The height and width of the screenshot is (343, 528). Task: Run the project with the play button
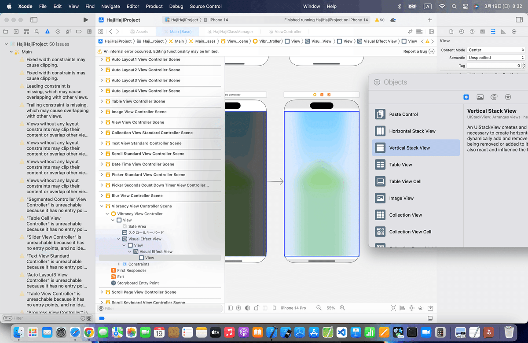click(86, 20)
